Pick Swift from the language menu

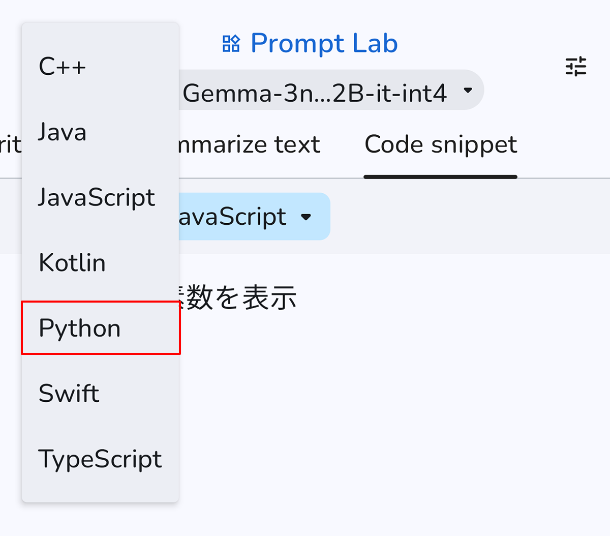click(x=69, y=394)
